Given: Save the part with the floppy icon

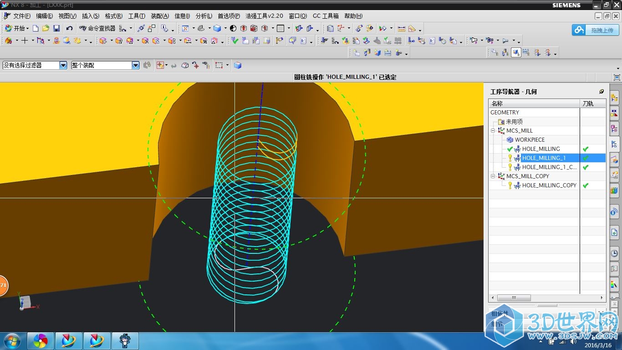Looking at the screenshot, I should (x=56, y=28).
